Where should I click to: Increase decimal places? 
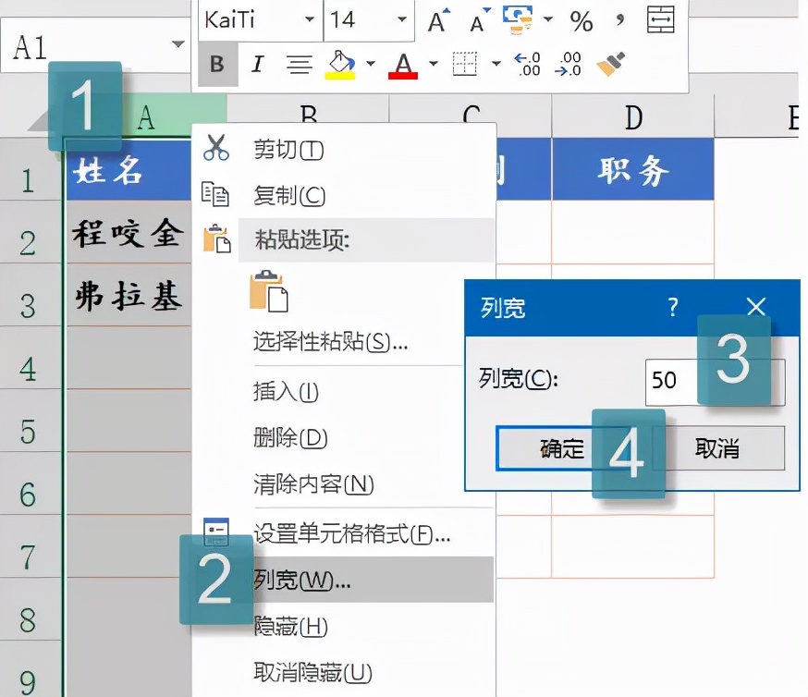pyautogui.click(x=528, y=64)
